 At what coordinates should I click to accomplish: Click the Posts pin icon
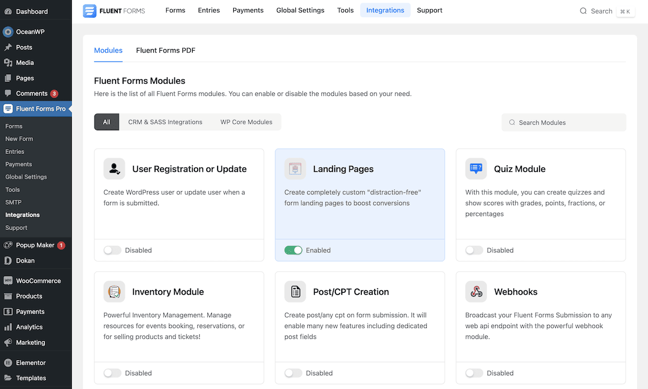[8, 48]
